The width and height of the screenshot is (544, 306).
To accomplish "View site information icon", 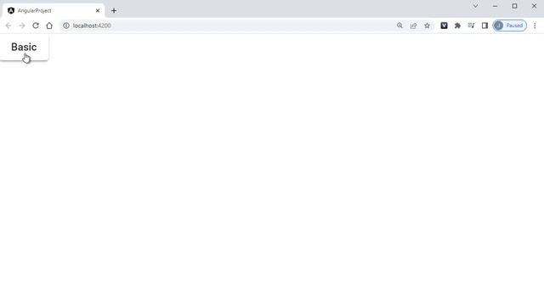I will click(66, 25).
